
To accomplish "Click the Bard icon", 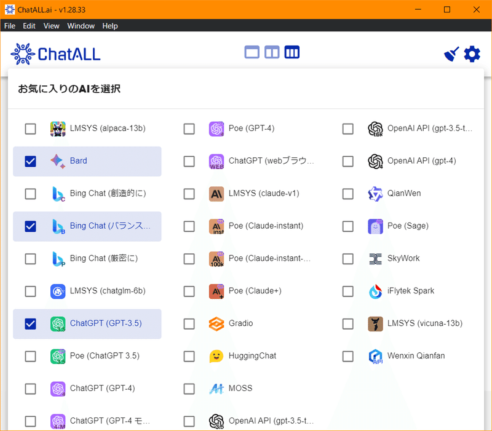I will (58, 161).
